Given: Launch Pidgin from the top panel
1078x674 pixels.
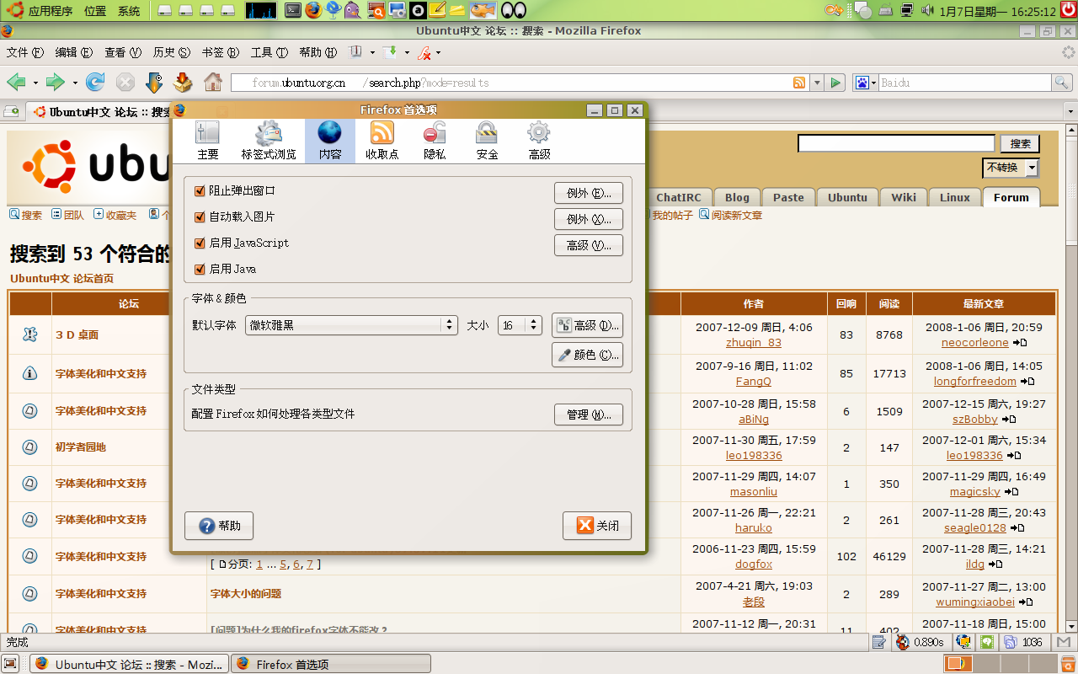Looking at the screenshot, I should [x=354, y=10].
